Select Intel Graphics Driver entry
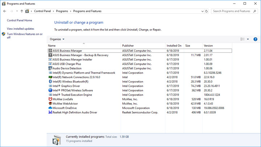261x147 pixels. pyautogui.click(x=66, y=86)
